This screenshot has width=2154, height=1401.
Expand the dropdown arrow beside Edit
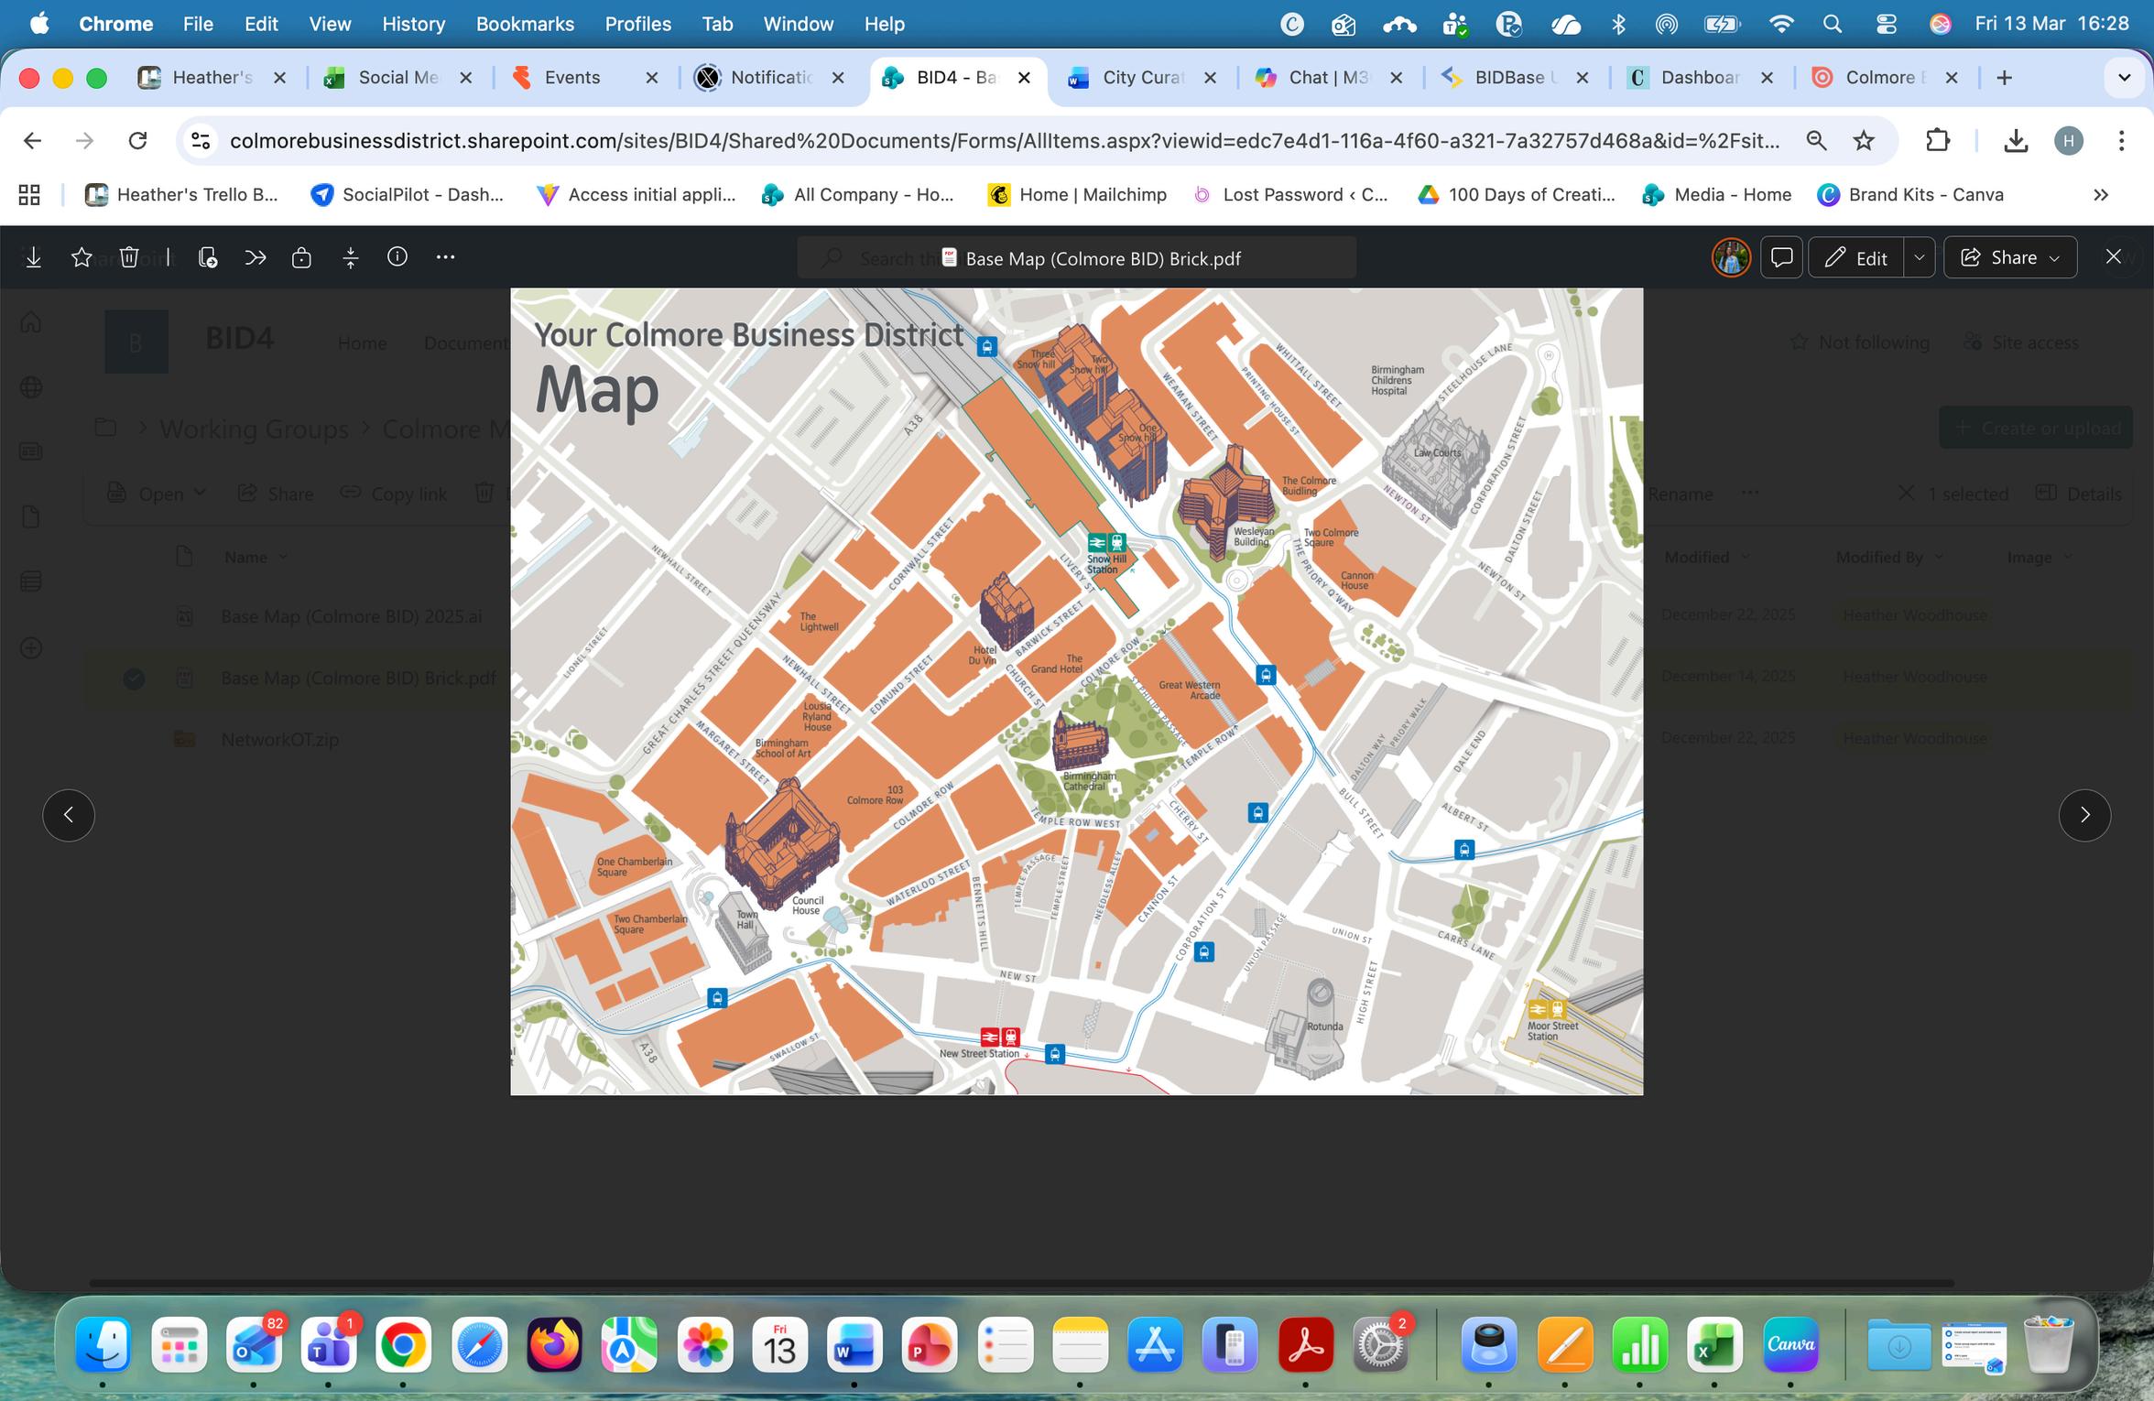tap(1919, 257)
